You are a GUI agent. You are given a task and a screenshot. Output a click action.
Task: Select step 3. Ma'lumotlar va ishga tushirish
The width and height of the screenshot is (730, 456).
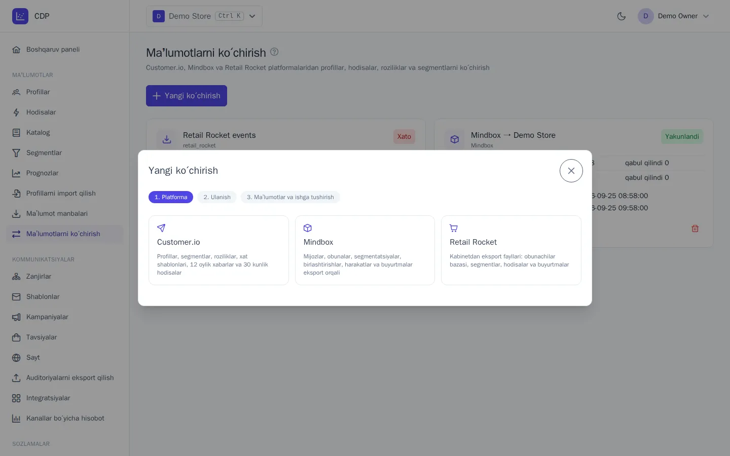pyautogui.click(x=290, y=197)
